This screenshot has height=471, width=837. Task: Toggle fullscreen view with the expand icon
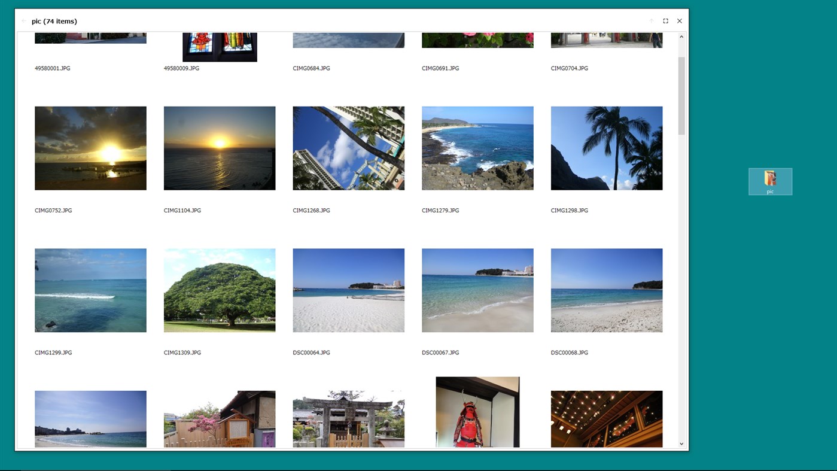pyautogui.click(x=665, y=21)
